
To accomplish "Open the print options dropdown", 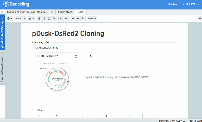I will [10, 19].
